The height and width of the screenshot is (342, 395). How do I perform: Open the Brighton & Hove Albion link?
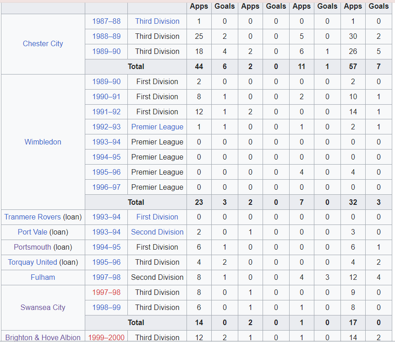click(x=43, y=337)
